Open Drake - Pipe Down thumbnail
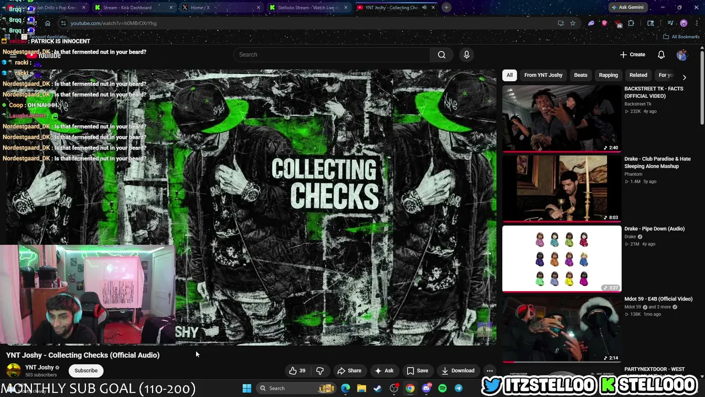 (x=561, y=259)
